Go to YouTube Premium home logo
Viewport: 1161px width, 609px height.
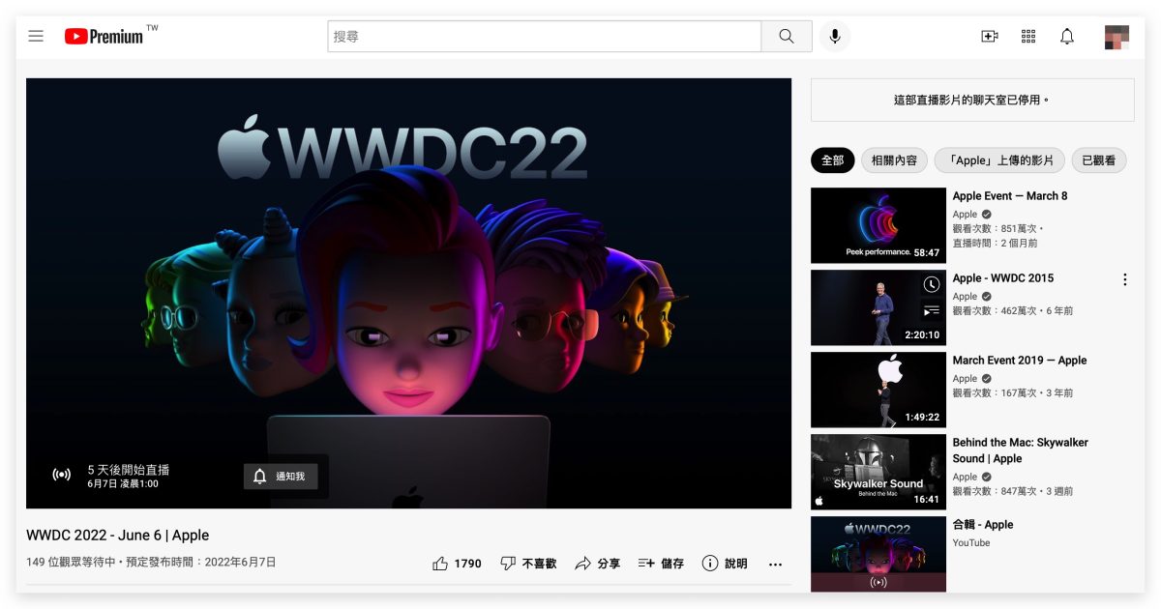coord(104,36)
